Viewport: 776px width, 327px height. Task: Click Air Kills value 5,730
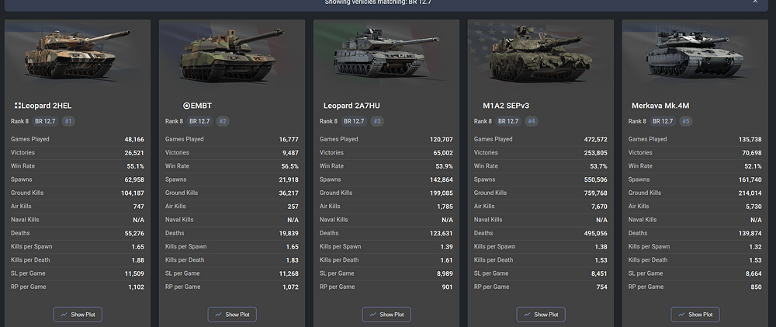pyautogui.click(x=753, y=207)
